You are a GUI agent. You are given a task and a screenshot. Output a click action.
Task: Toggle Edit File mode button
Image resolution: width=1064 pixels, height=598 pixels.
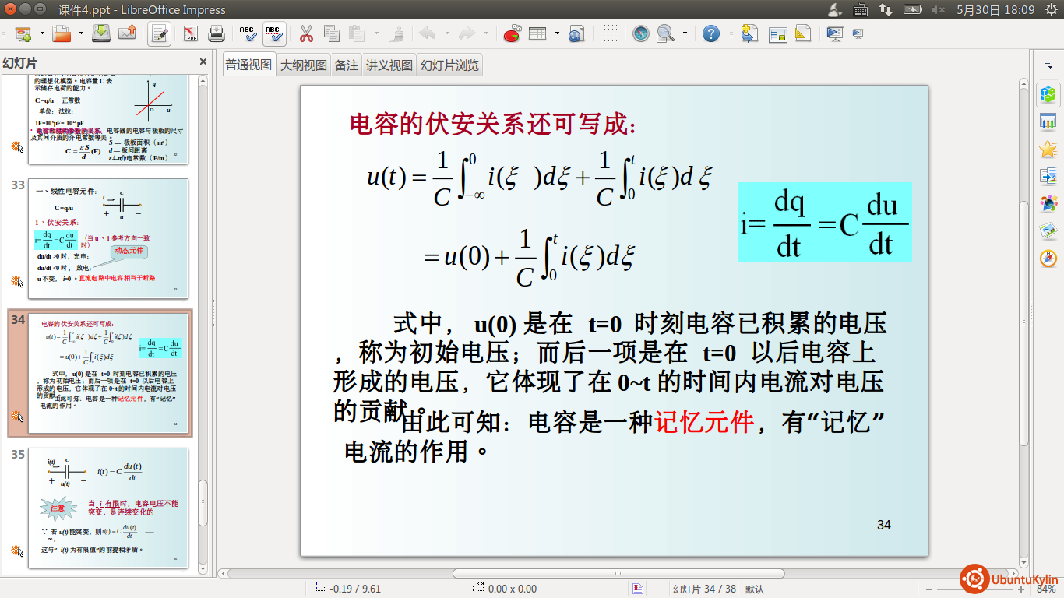pos(160,34)
